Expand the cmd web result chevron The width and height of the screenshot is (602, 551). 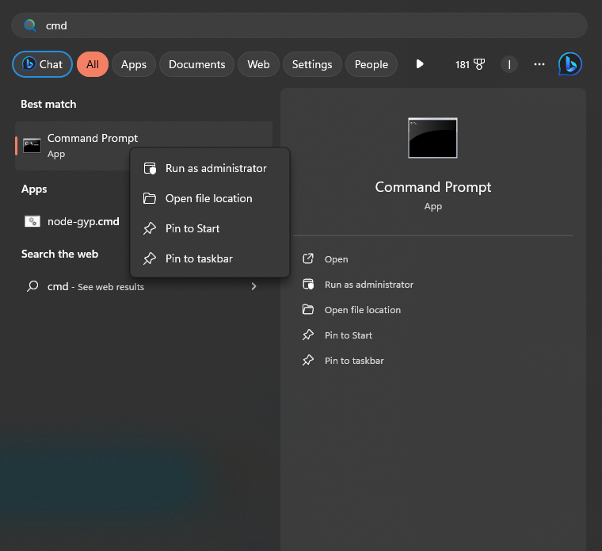click(253, 286)
